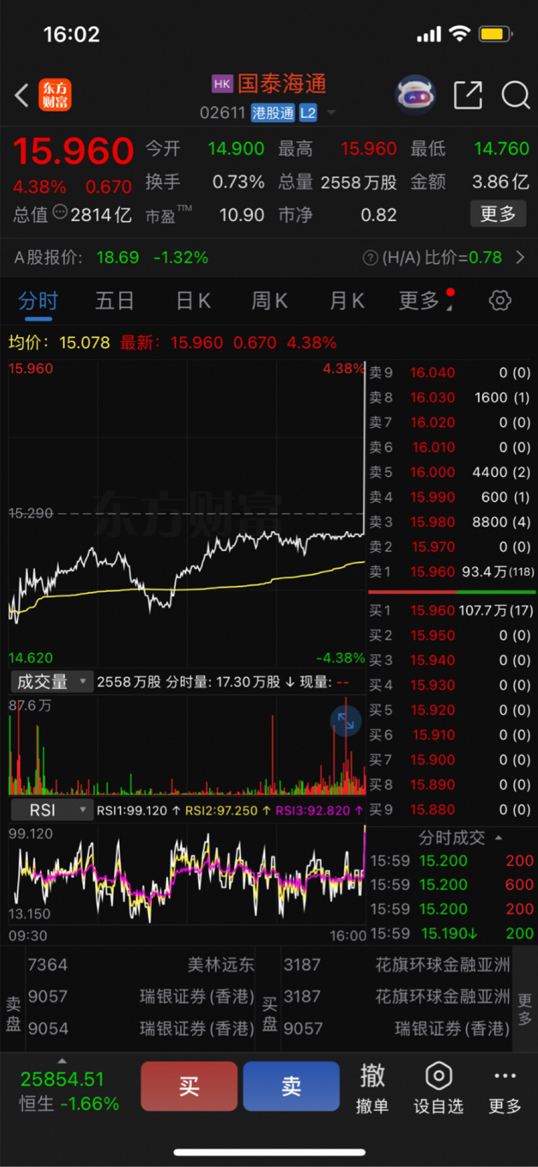
Task: Open the robot assistant avatar
Action: (x=415, y=95)
